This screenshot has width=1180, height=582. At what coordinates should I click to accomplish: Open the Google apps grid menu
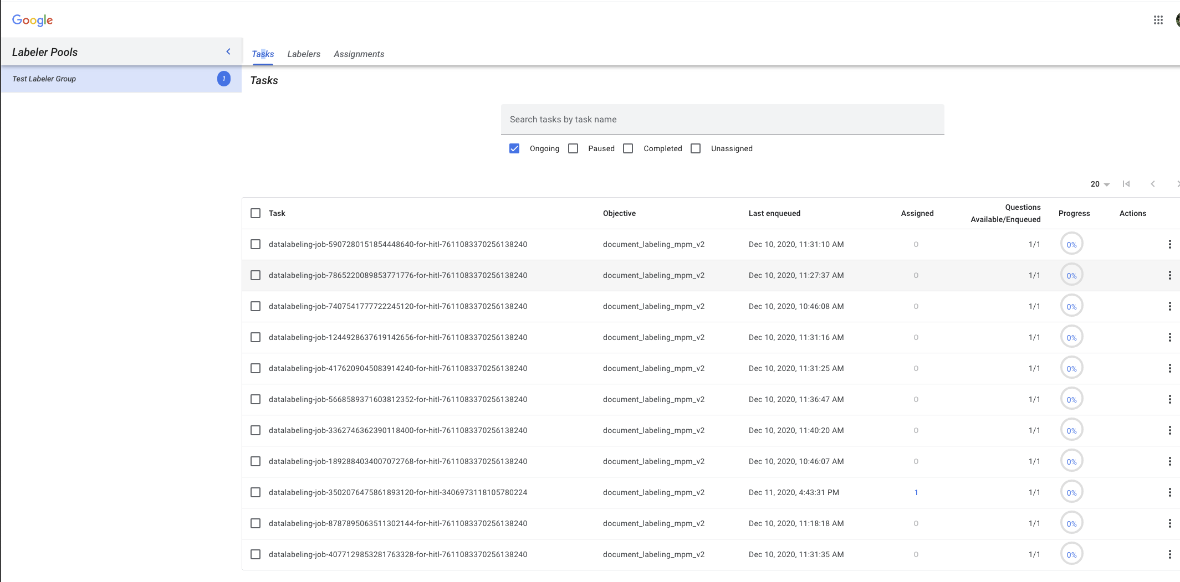coord(1158,20)
